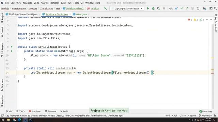This screenshot has height=122, width=218.
Task: Open the Navigate menu
Action: coord(27,3)
